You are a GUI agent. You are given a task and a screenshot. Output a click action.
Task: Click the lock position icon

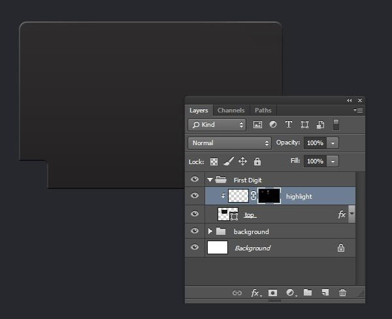242,161
